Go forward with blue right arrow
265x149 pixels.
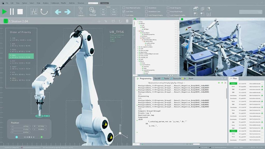click(68, 12)
